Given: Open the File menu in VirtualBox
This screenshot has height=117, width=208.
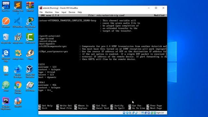Looking at the screenshot, I should click(41, 12).
